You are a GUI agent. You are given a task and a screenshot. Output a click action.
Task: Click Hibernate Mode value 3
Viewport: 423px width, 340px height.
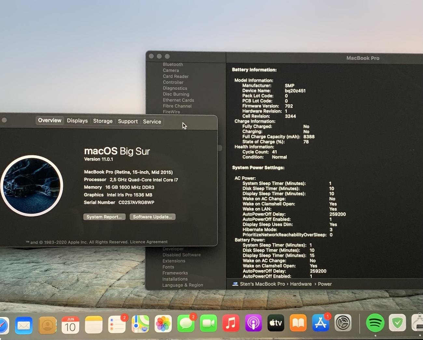tap(331, 230)
